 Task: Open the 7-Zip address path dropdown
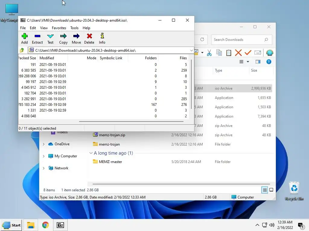pos(191,51)
